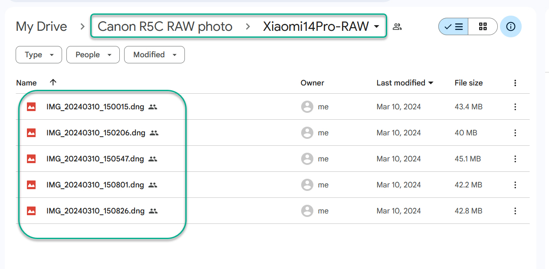The image size is (549, 269).
Task: Click the shared icon beside IMG_20240310_150015.dng
Action: [152, 107]
